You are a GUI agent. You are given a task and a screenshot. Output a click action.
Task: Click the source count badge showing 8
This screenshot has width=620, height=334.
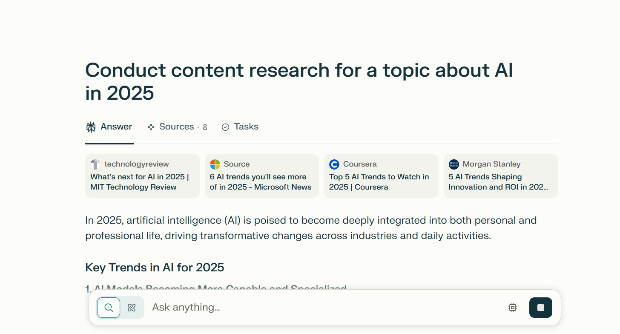(205, 127)
